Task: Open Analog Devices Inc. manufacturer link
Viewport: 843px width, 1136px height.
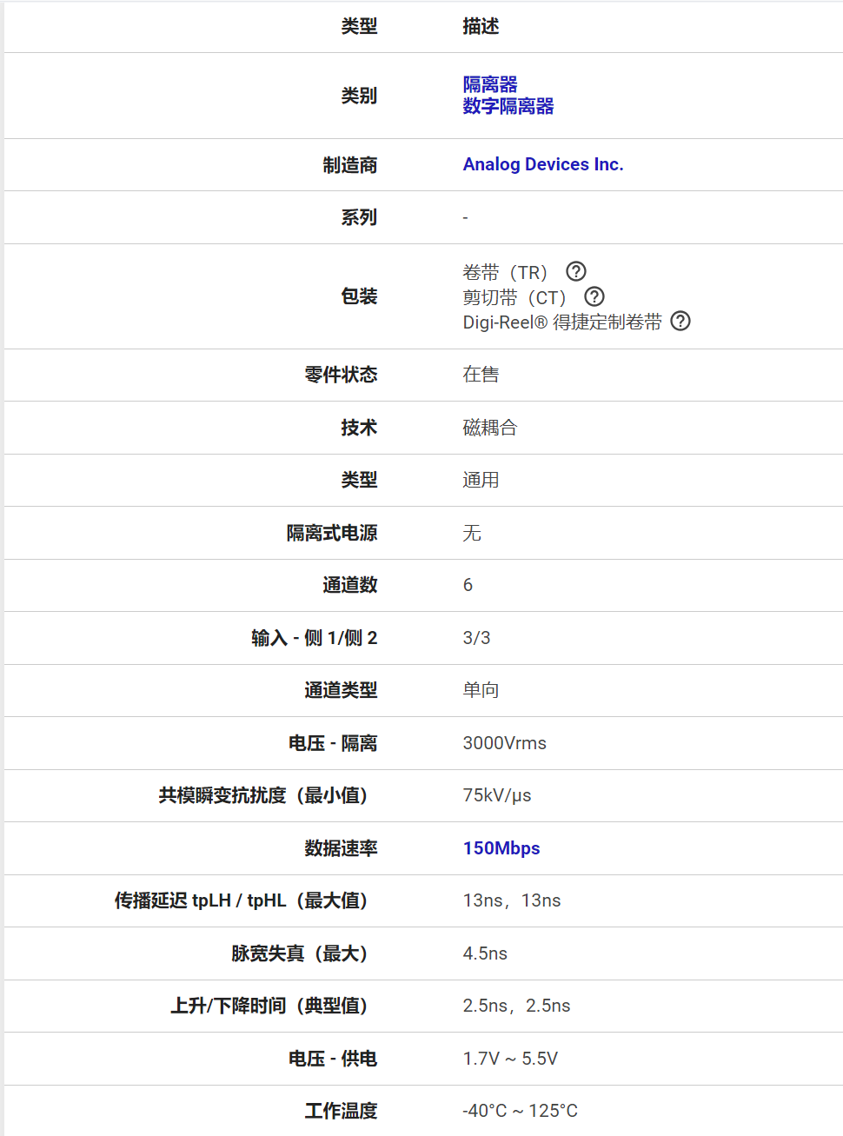Action: [543, 164]
